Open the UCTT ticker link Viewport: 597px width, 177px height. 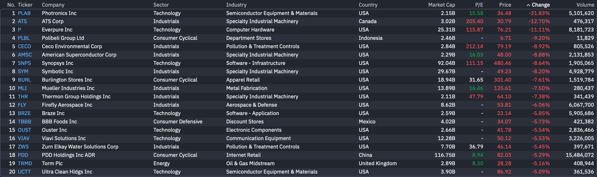pyautogui.click(x=24, y=172)
